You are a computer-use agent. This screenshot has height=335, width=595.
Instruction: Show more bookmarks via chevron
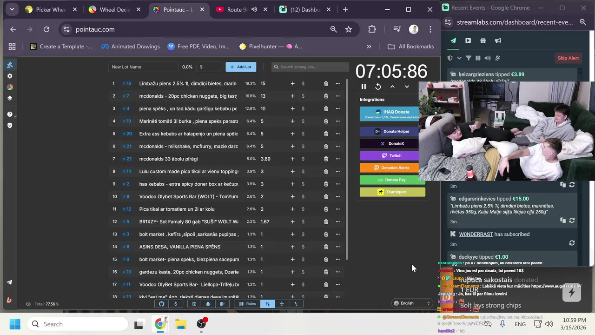tap(369, 47)
